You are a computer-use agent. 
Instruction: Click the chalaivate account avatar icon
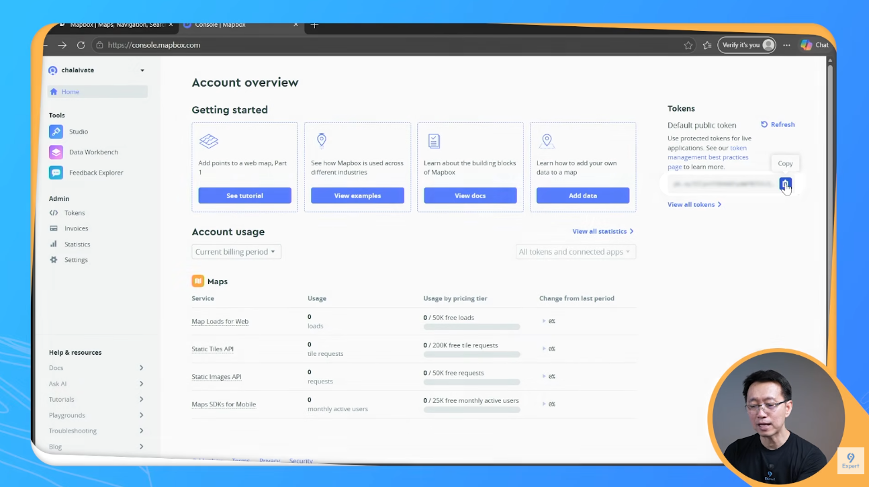pyautogui.click(x=53, y=71)
